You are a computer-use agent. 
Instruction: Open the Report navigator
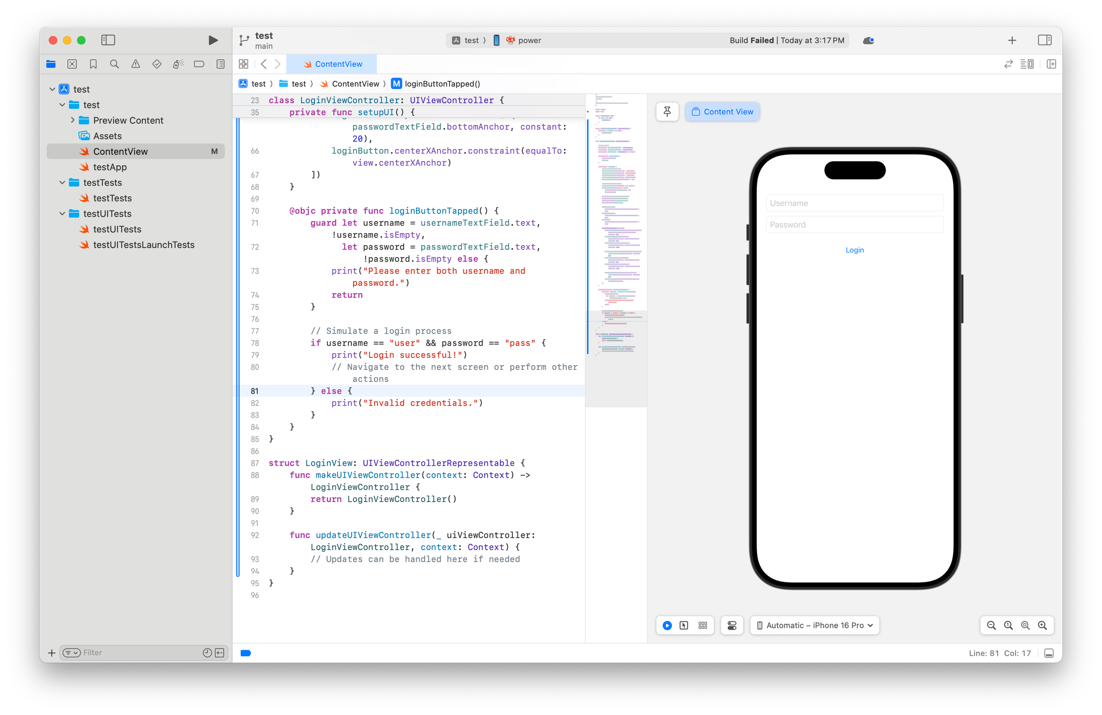pos(220,64)
